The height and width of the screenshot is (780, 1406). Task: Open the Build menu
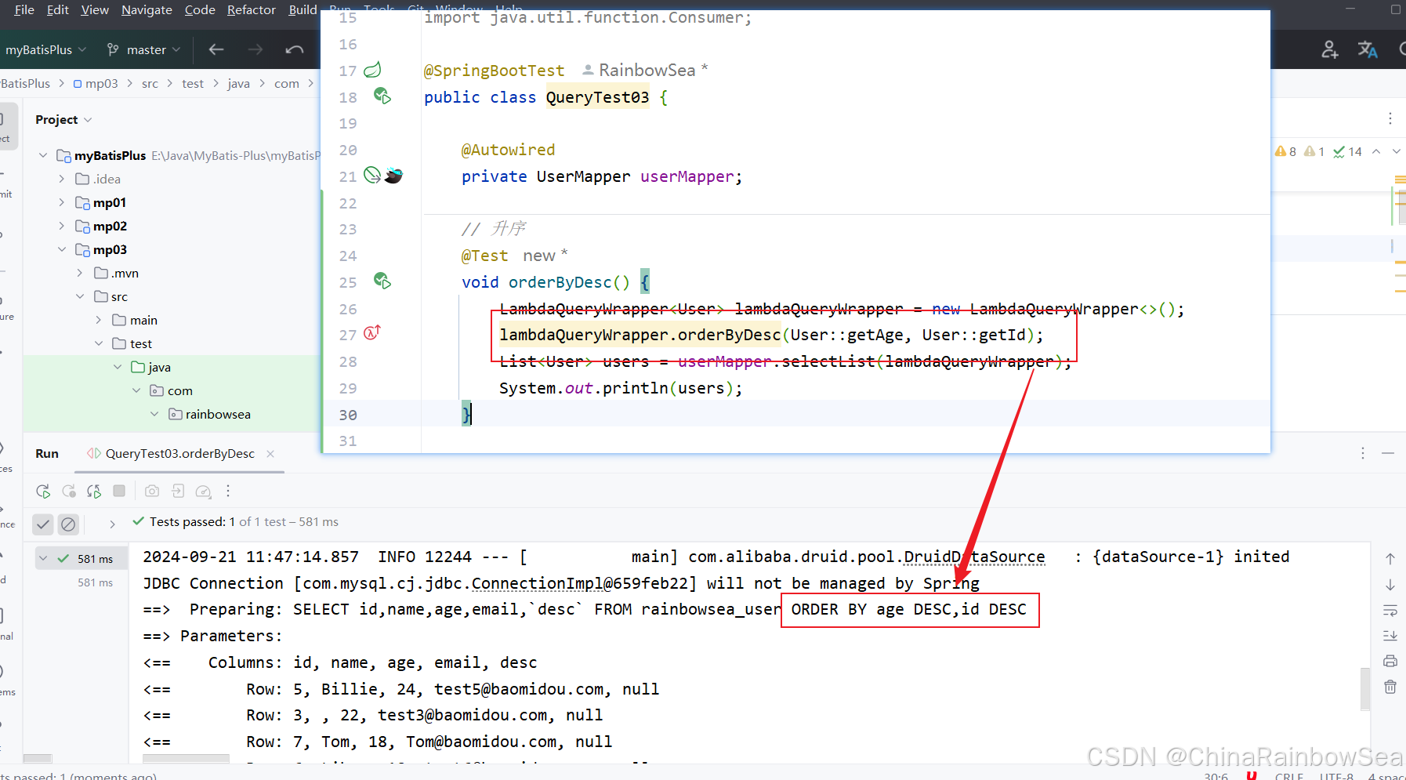[303, 9]
